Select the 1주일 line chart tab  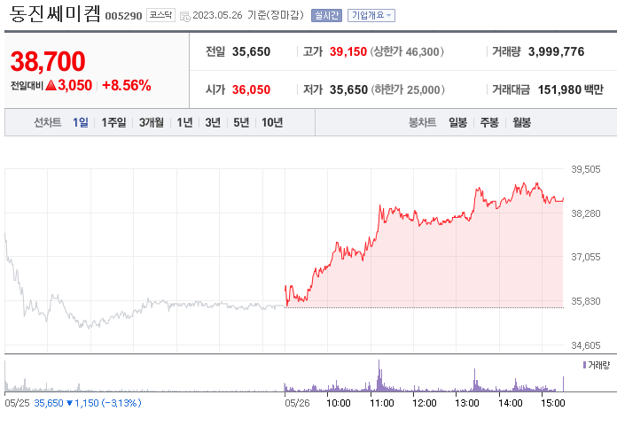pos(113,122)
